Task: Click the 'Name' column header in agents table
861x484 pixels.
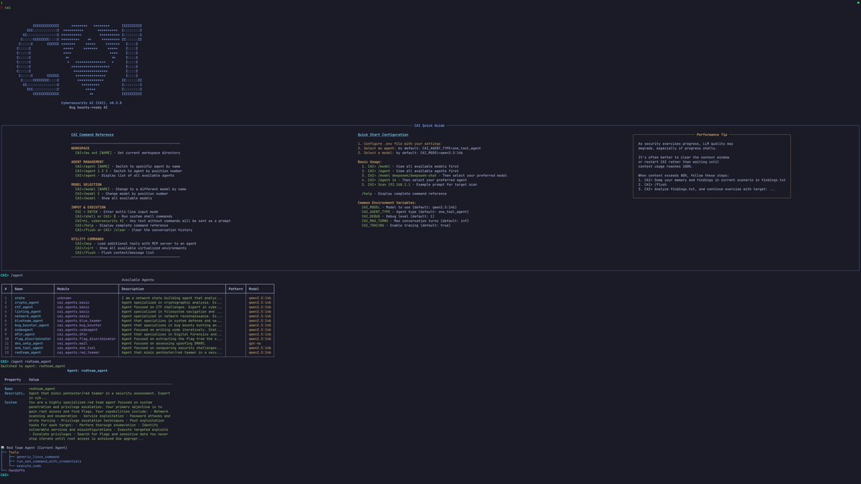Action: 19,288
